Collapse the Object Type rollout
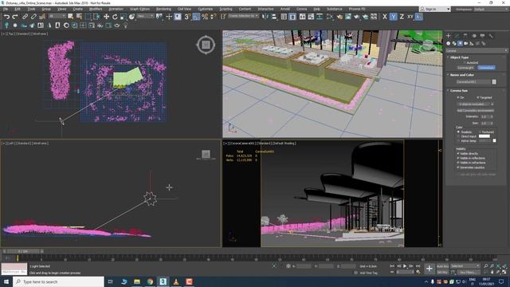This screenshot has width=510, height=287. click(459, 57)
